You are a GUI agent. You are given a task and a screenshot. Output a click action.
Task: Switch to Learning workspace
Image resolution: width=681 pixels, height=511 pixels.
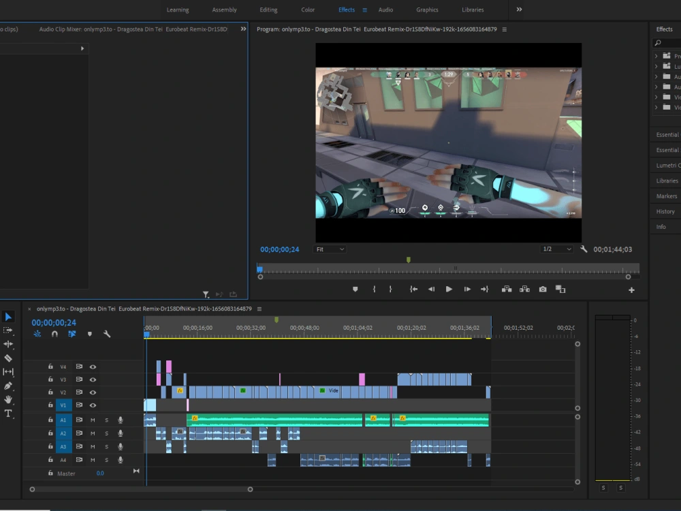coord(178,10)
